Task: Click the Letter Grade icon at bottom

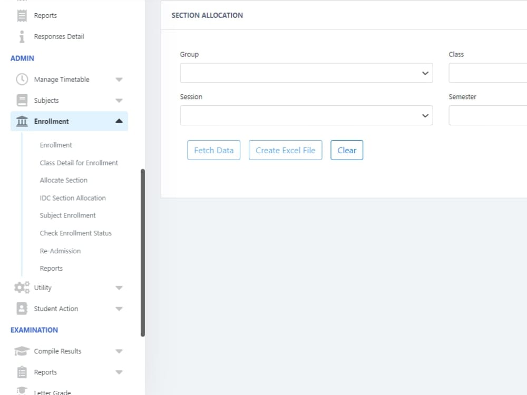Action: click(21, 391)
